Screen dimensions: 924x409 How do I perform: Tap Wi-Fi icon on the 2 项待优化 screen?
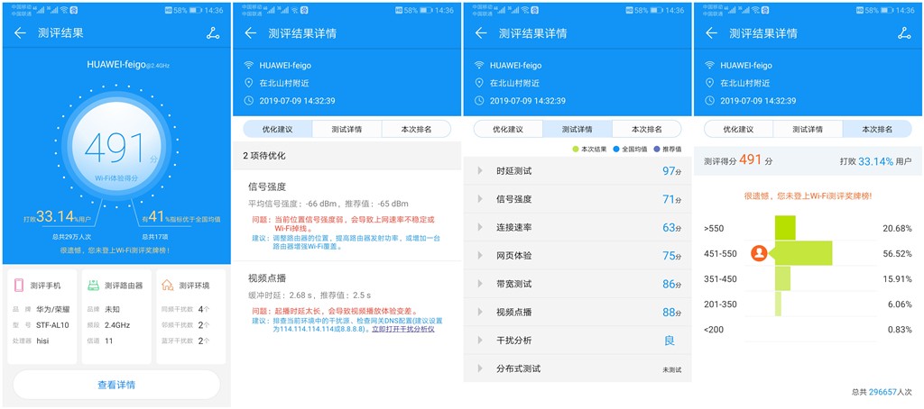coord(249,65)
